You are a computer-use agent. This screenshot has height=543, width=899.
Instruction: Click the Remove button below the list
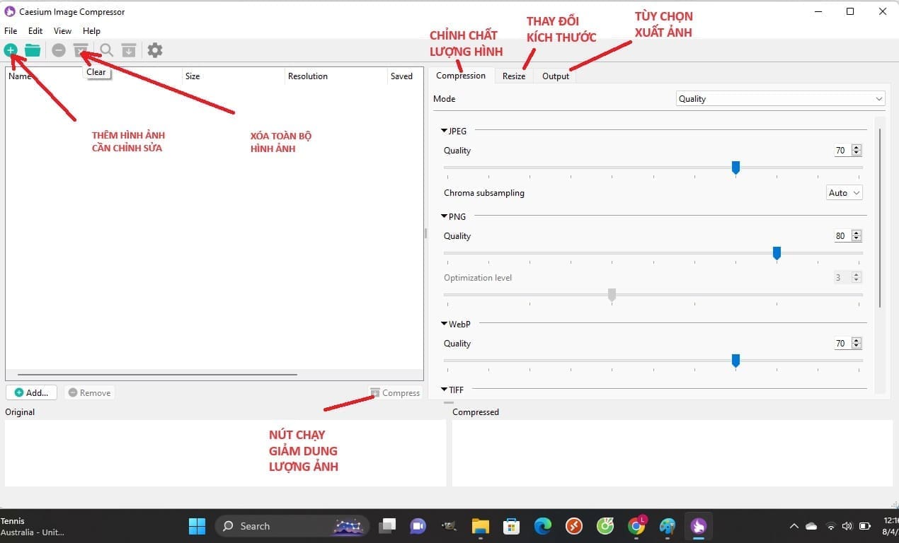pos(89,393)
